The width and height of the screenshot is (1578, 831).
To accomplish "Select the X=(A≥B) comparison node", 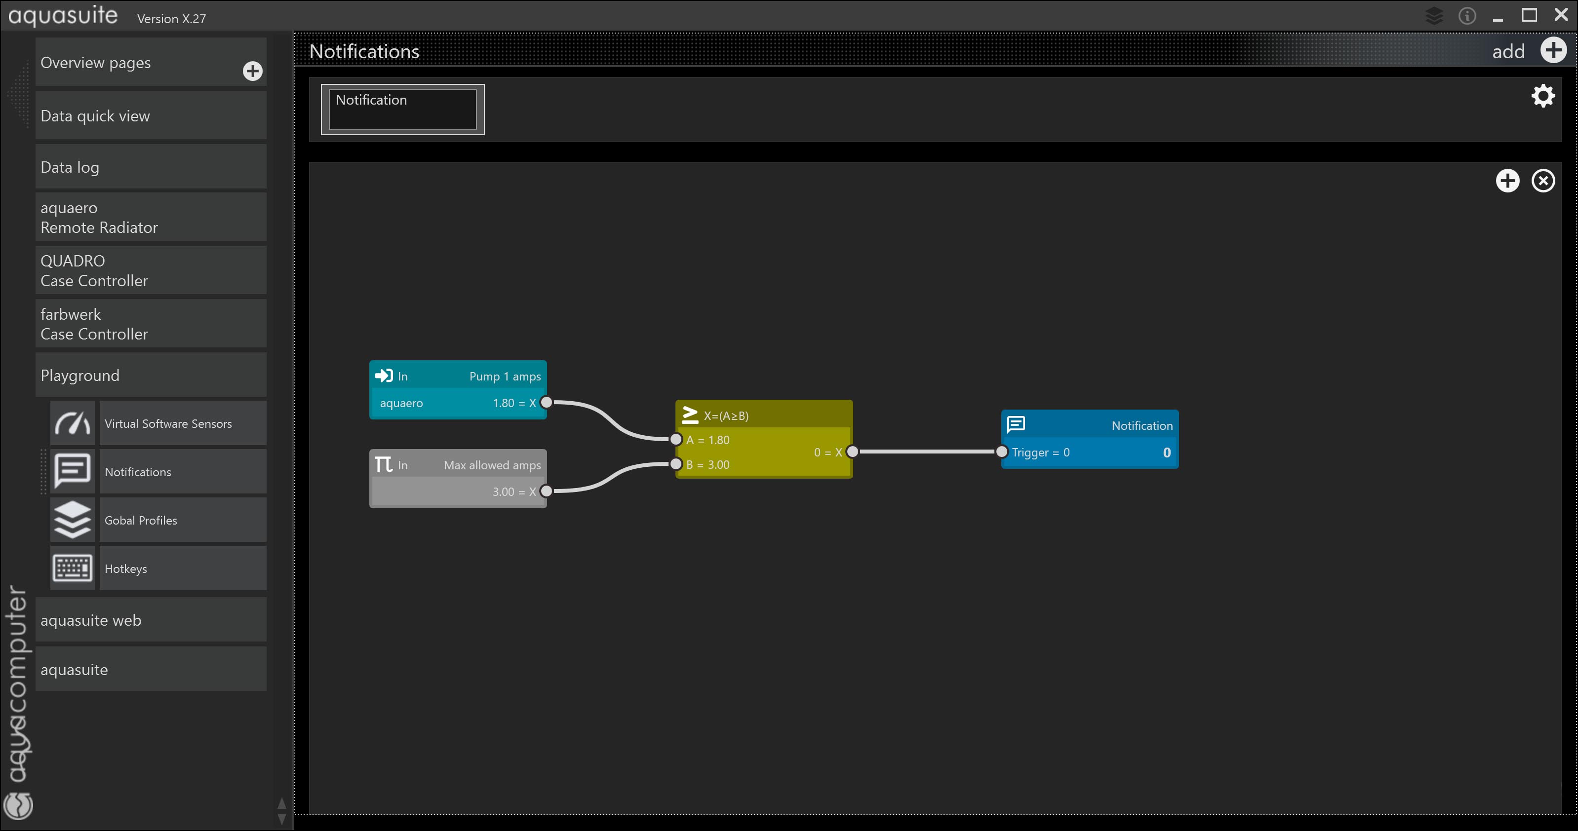I will pyautogui.click(x=763, y=416).
